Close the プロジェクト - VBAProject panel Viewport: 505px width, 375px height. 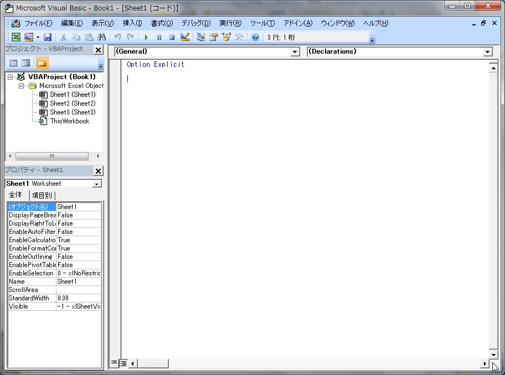(98, 50)
